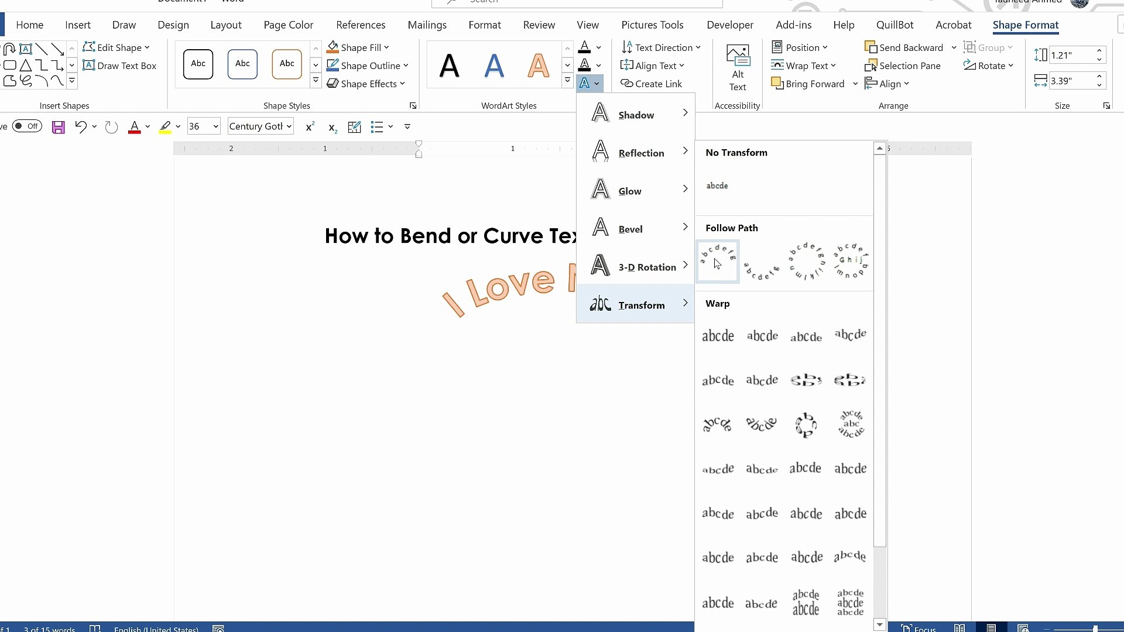
Task: Open the Century Gothic font dropdown
Action: point(289,126)
